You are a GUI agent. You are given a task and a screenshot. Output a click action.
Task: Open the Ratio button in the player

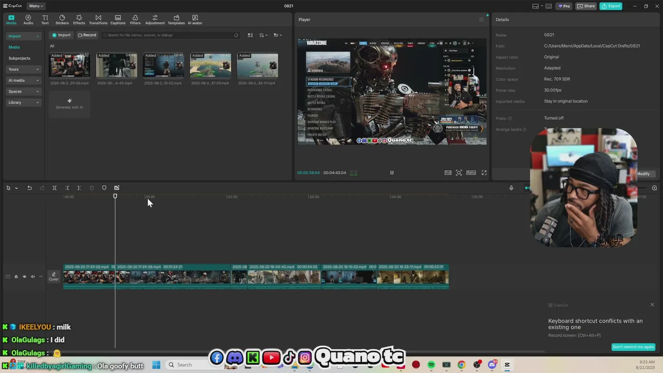(x=471, y=173)
